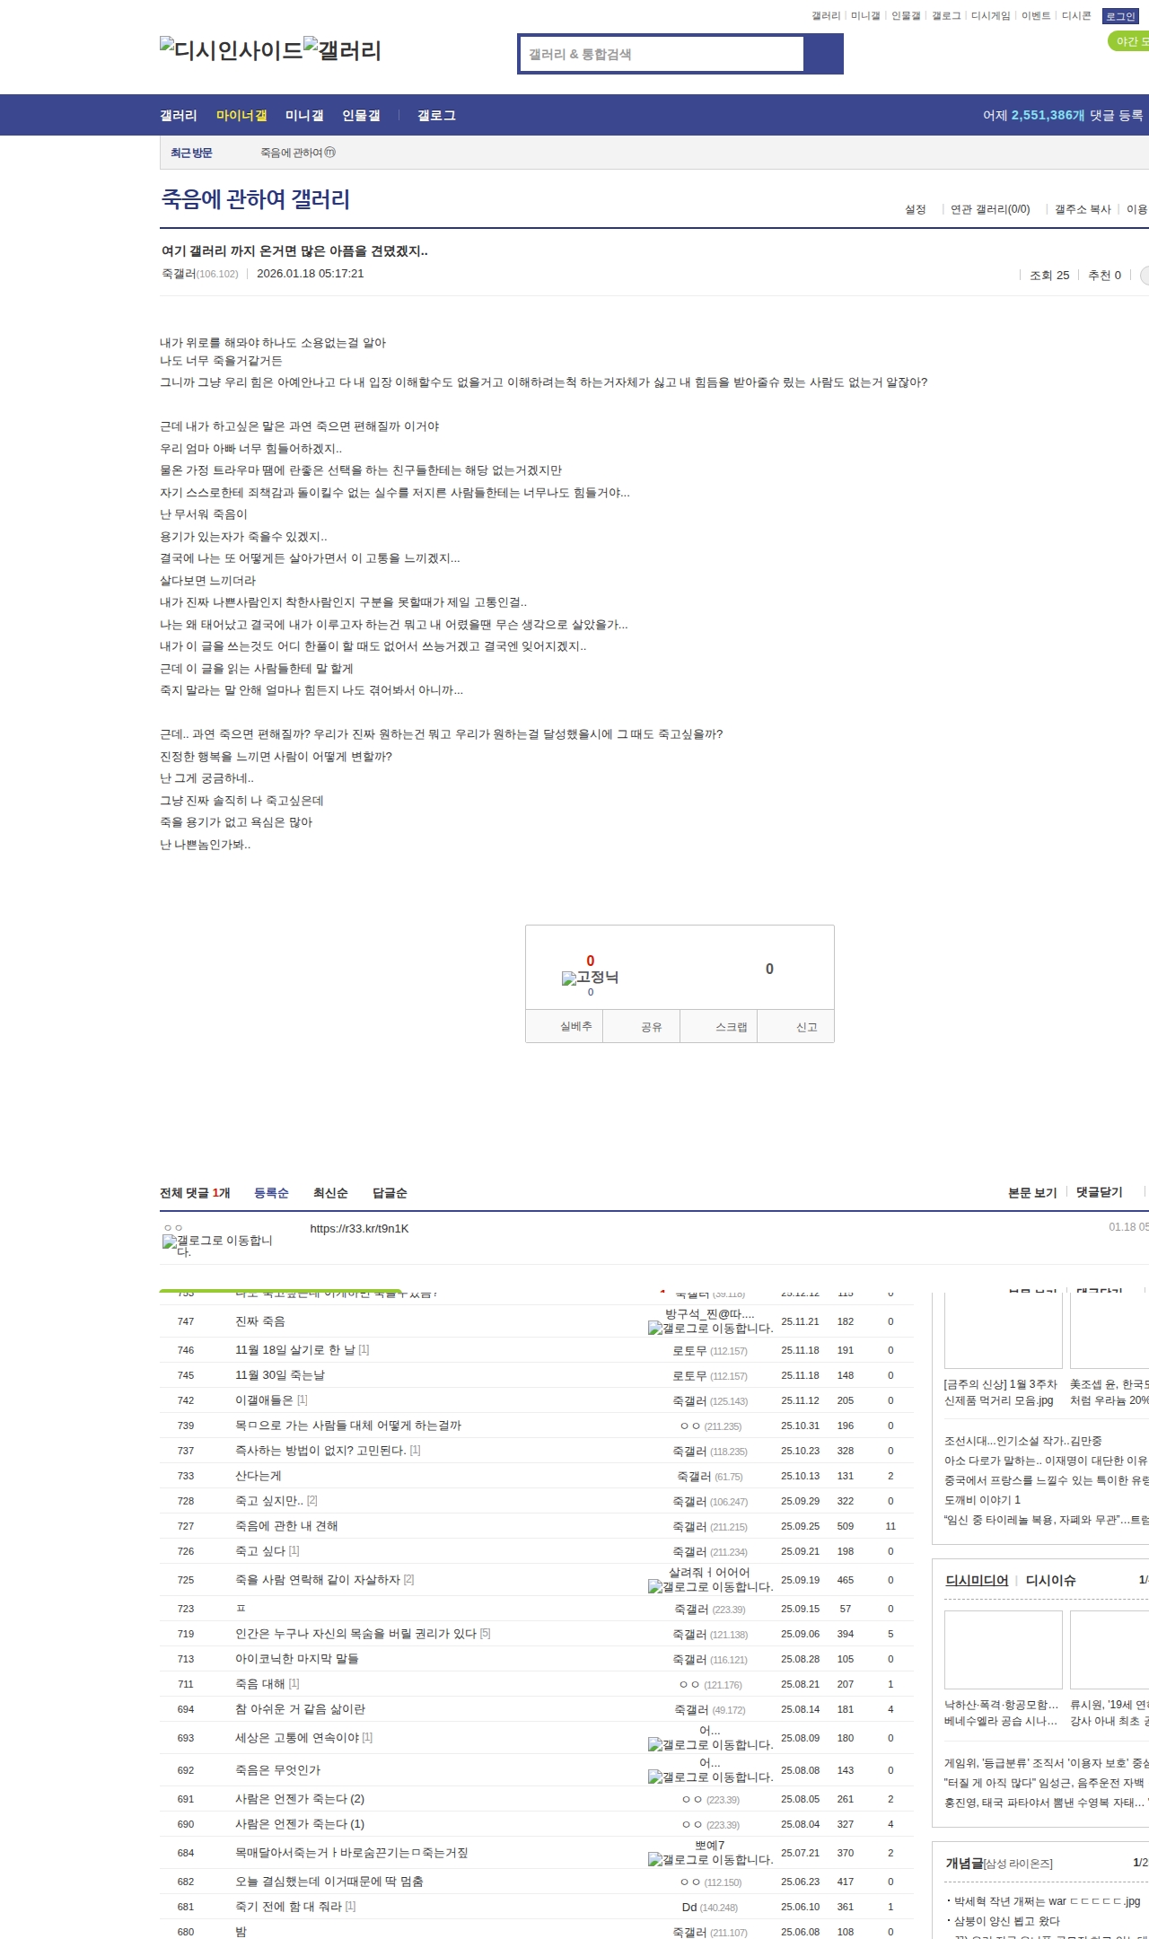Open thumbnail above [금주의 신상] 1월 3주차
Image resolution: width=1149 pixels, height=1939 pixels.
[x=1003, y=1330]
